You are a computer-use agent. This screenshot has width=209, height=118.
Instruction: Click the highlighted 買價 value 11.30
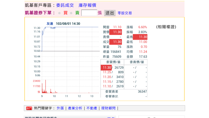click(116, 32)
